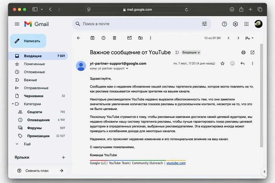The height and width of the screenshot is (183, 275).
Task: Click the Поиск в почте search field
Action: [x=141, y=24]
